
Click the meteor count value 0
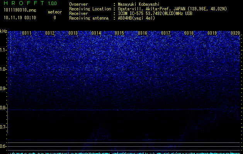click(55, 18)
